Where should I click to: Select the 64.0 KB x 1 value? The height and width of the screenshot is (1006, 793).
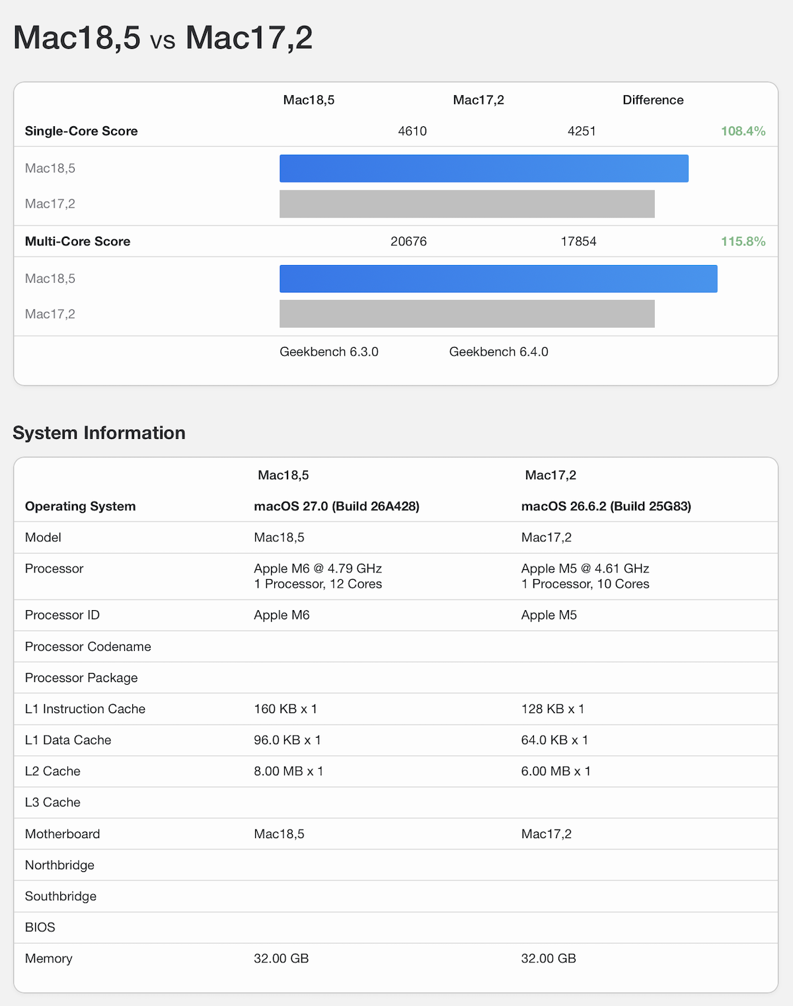554,740
